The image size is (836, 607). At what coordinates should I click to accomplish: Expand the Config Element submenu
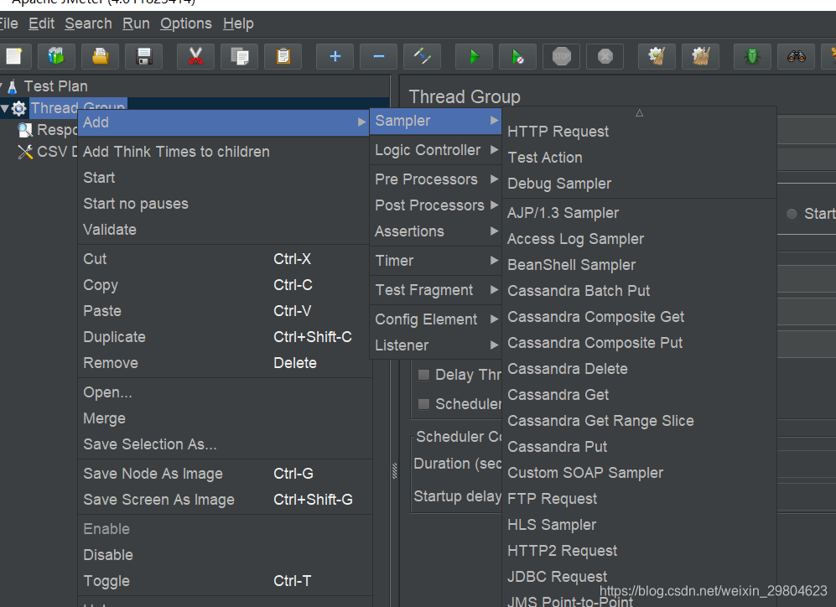click(x=435, y=319)
